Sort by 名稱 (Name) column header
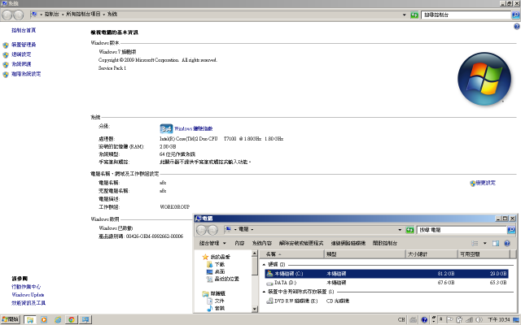The height and width of the screenshot is (325, 521). click(x=291, y=254)
